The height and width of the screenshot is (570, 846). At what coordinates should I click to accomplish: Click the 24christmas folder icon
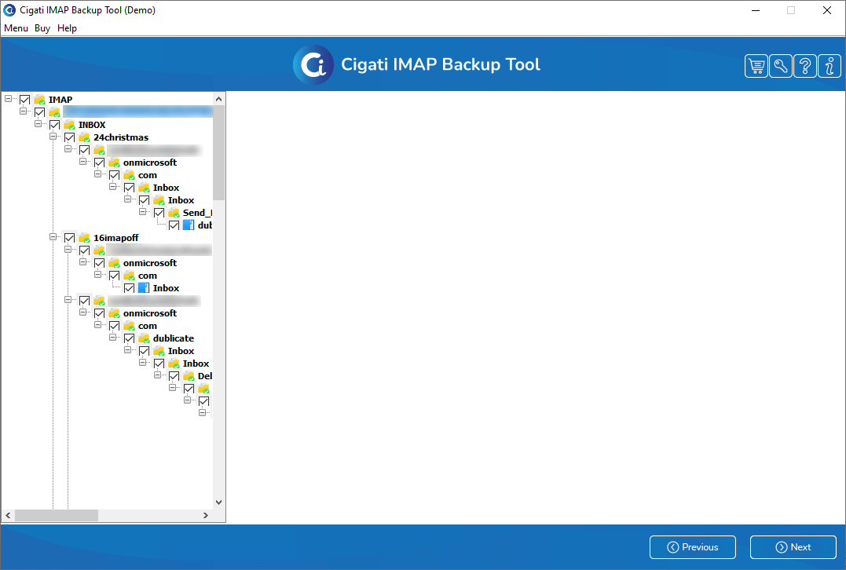click(x=84, y=137)
